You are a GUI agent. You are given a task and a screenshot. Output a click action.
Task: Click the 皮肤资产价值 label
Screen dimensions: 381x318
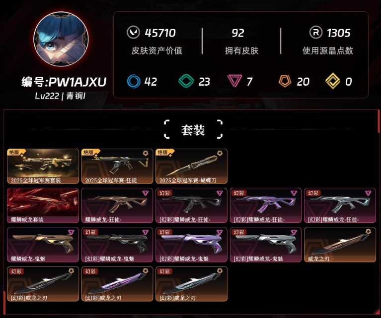pyautogui.click(x=157, y=51)
